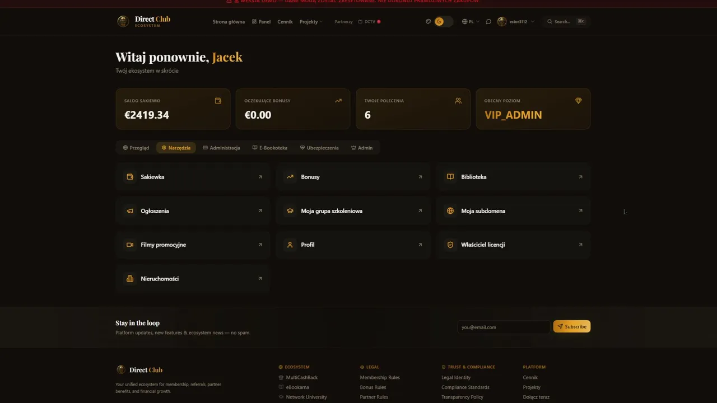The height and width of the screenshot is (403, 717).
Task: Open the Partner Rules link
Action: click(374, 397)
